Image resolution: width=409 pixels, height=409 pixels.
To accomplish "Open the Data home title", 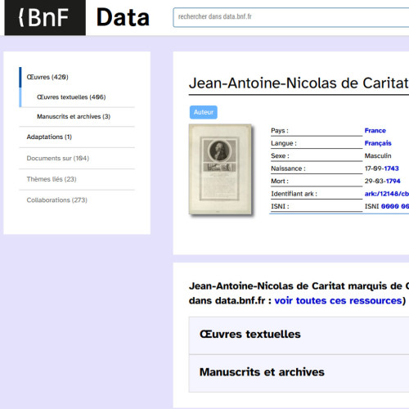I will click(123, 17).
